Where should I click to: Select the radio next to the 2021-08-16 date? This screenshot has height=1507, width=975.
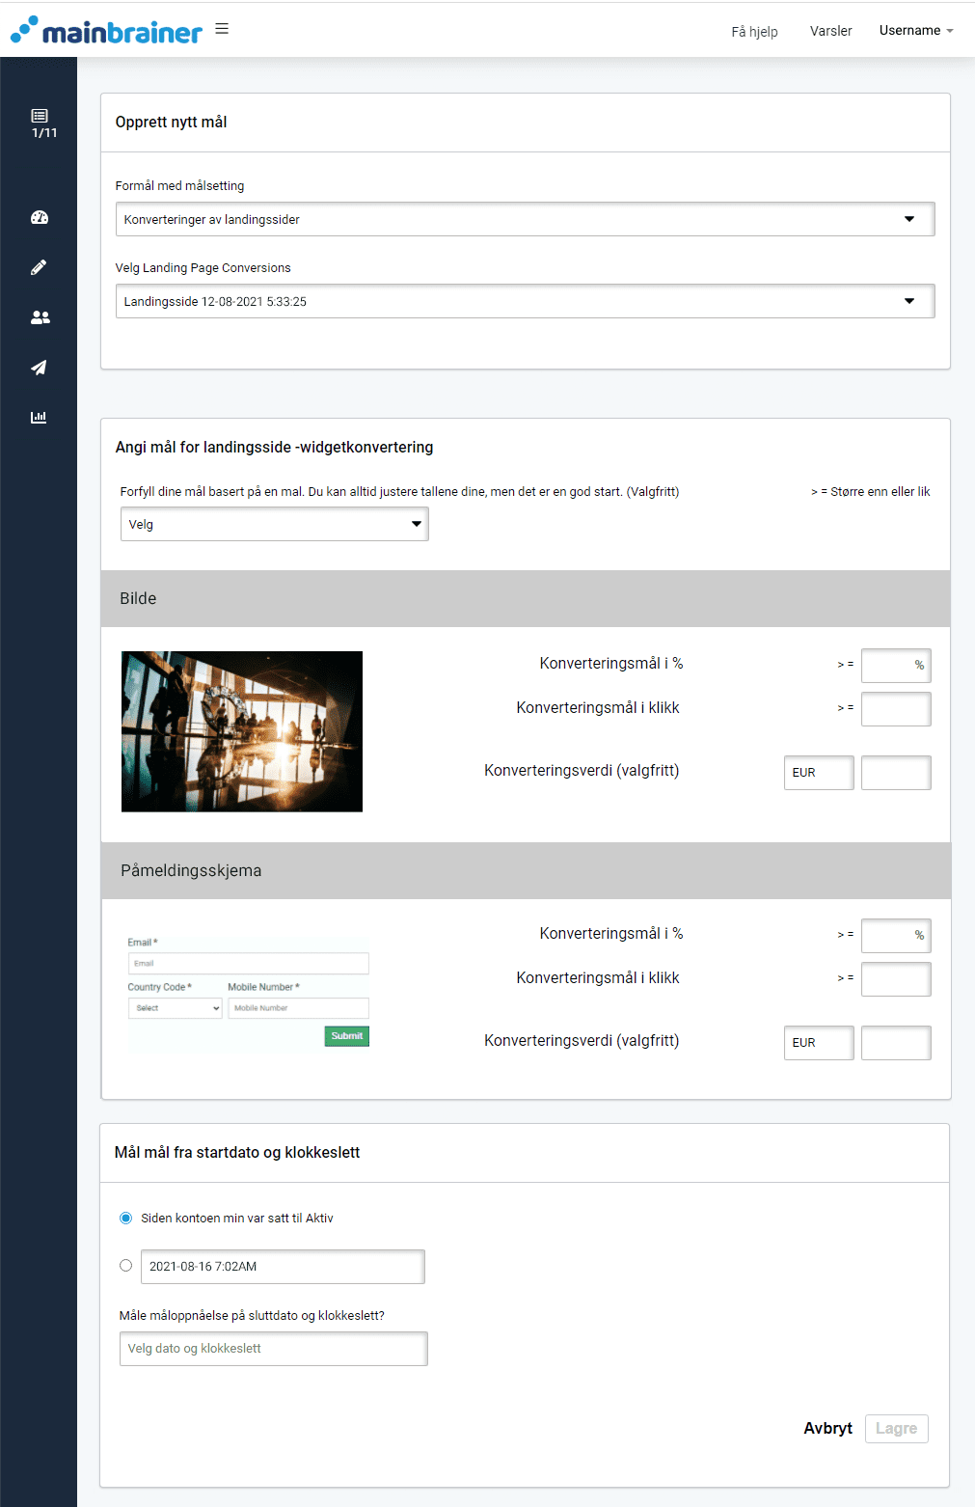tap(125, 1265)
